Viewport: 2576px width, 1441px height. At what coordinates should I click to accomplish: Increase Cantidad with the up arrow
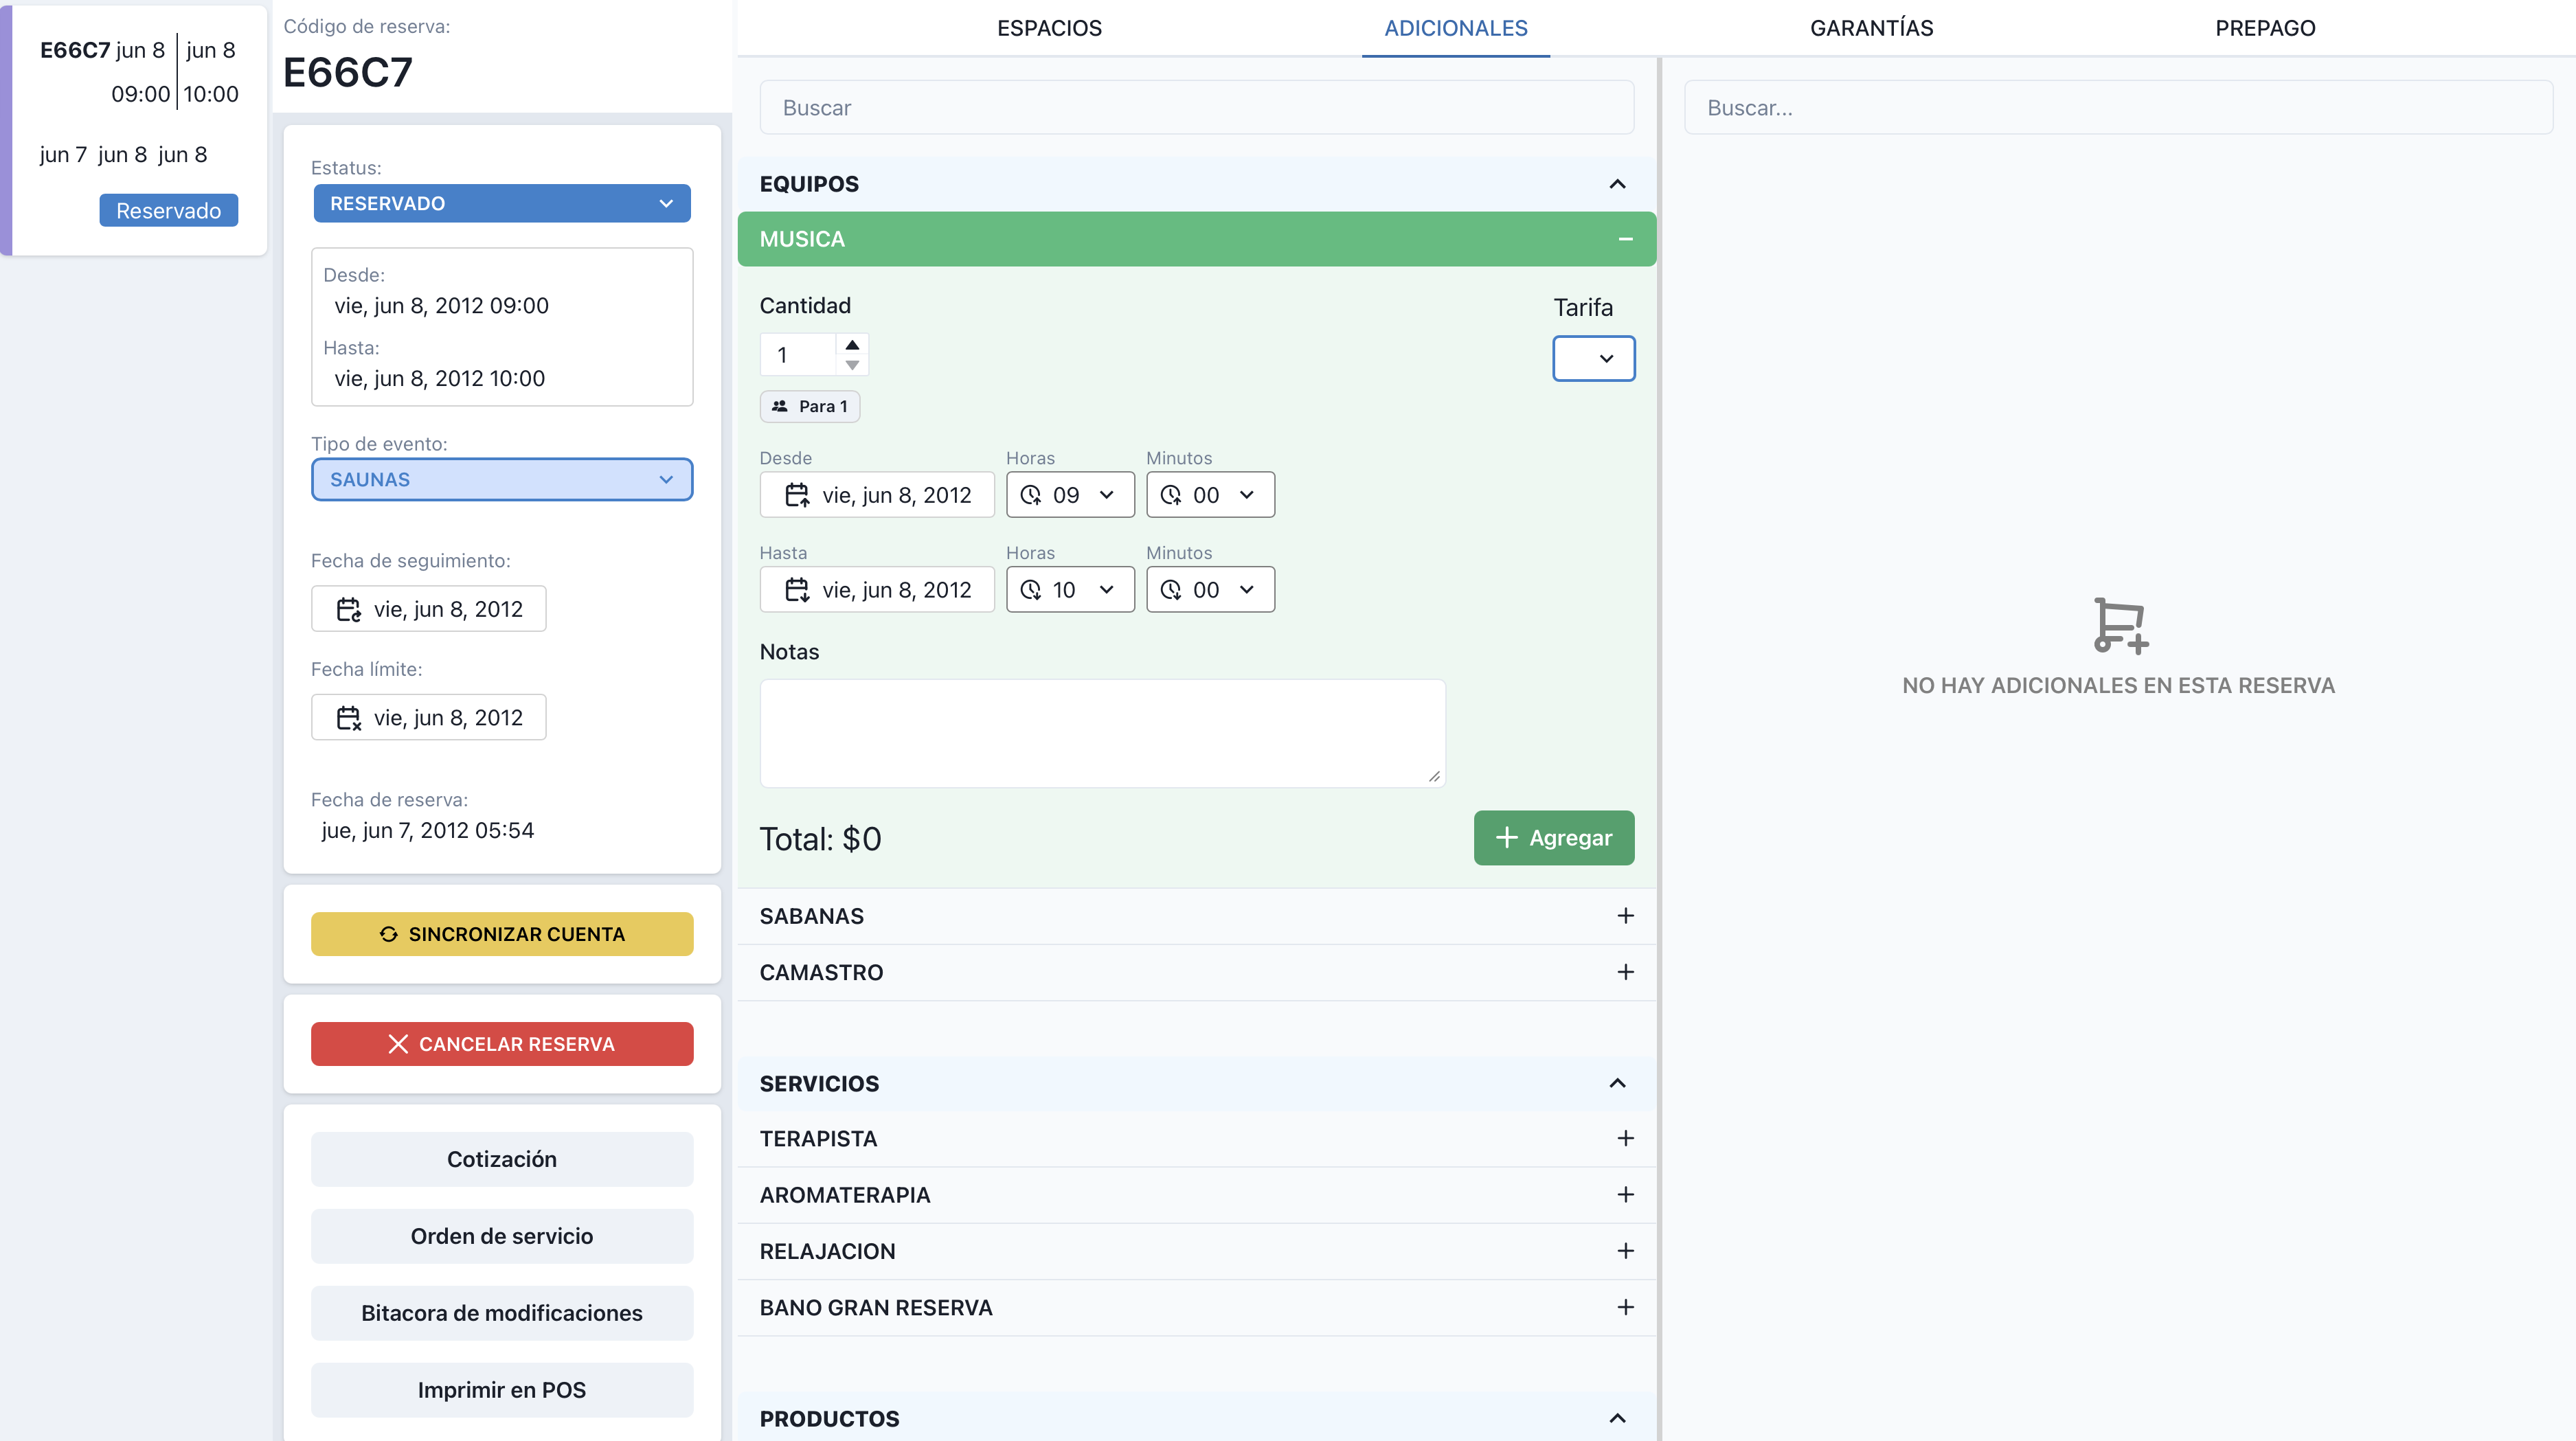coord(852,345)
